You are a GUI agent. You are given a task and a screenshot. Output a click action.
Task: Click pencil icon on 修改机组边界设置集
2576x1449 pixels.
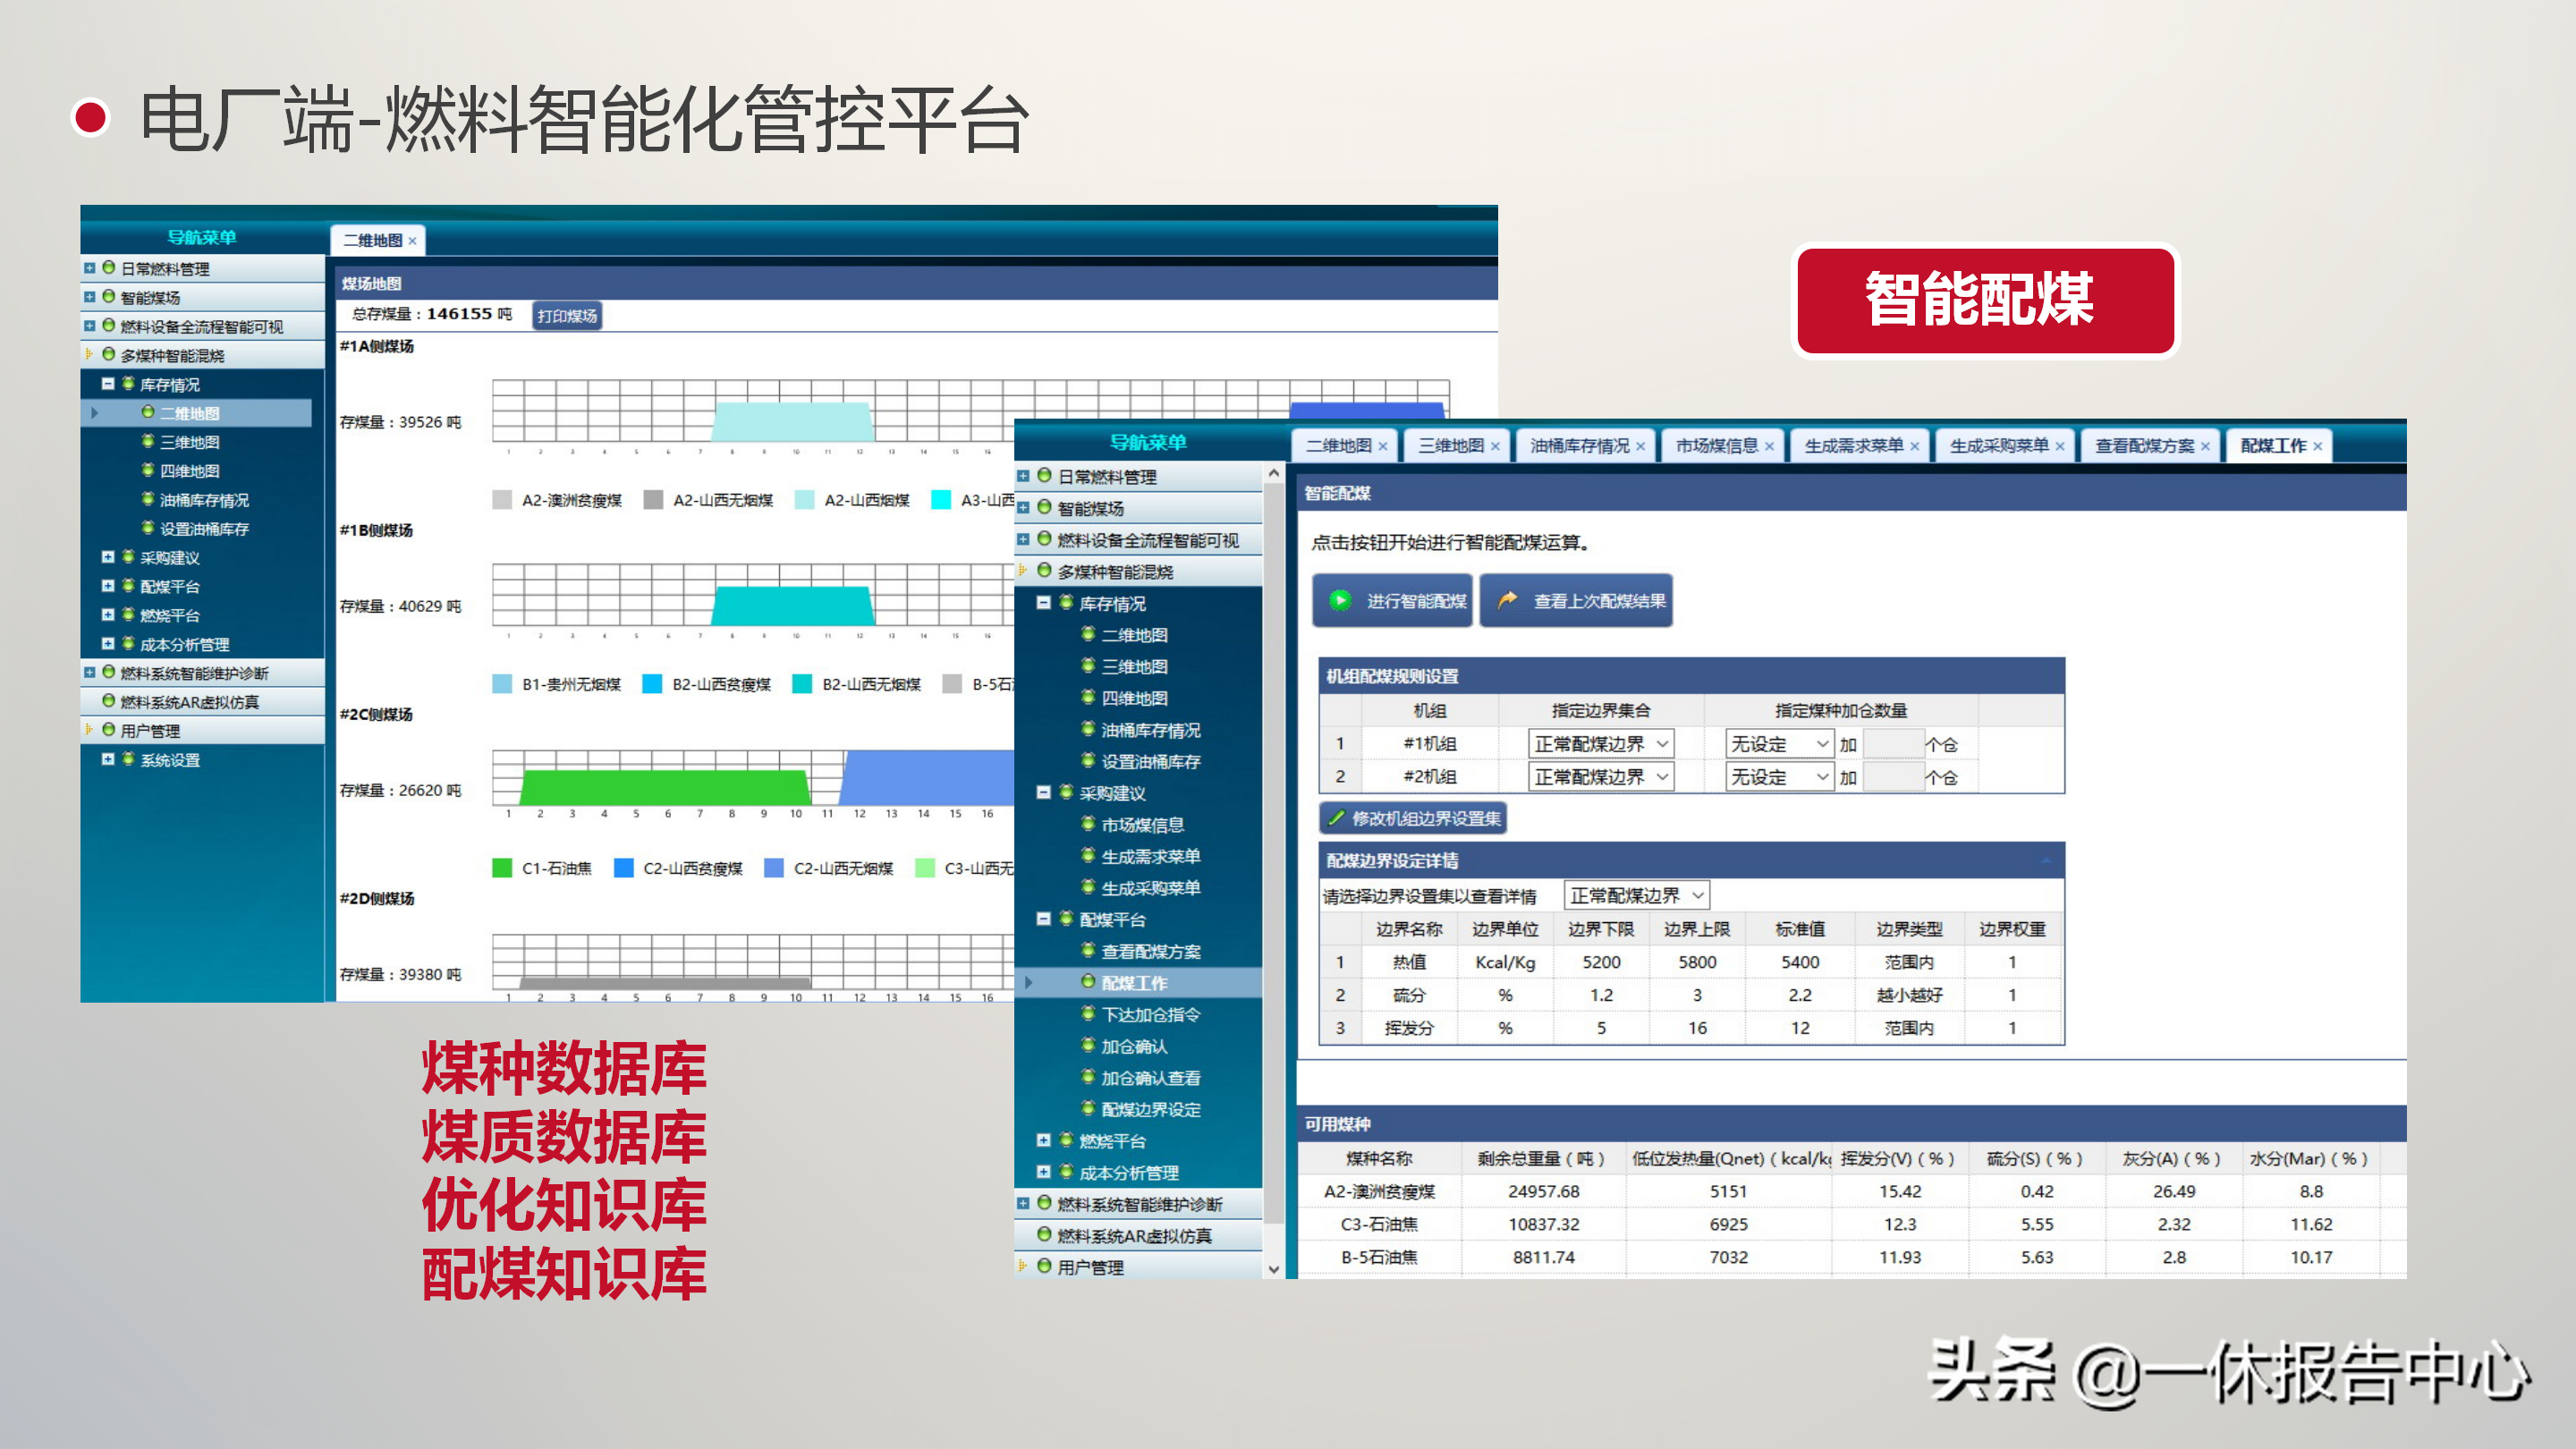1335,818
